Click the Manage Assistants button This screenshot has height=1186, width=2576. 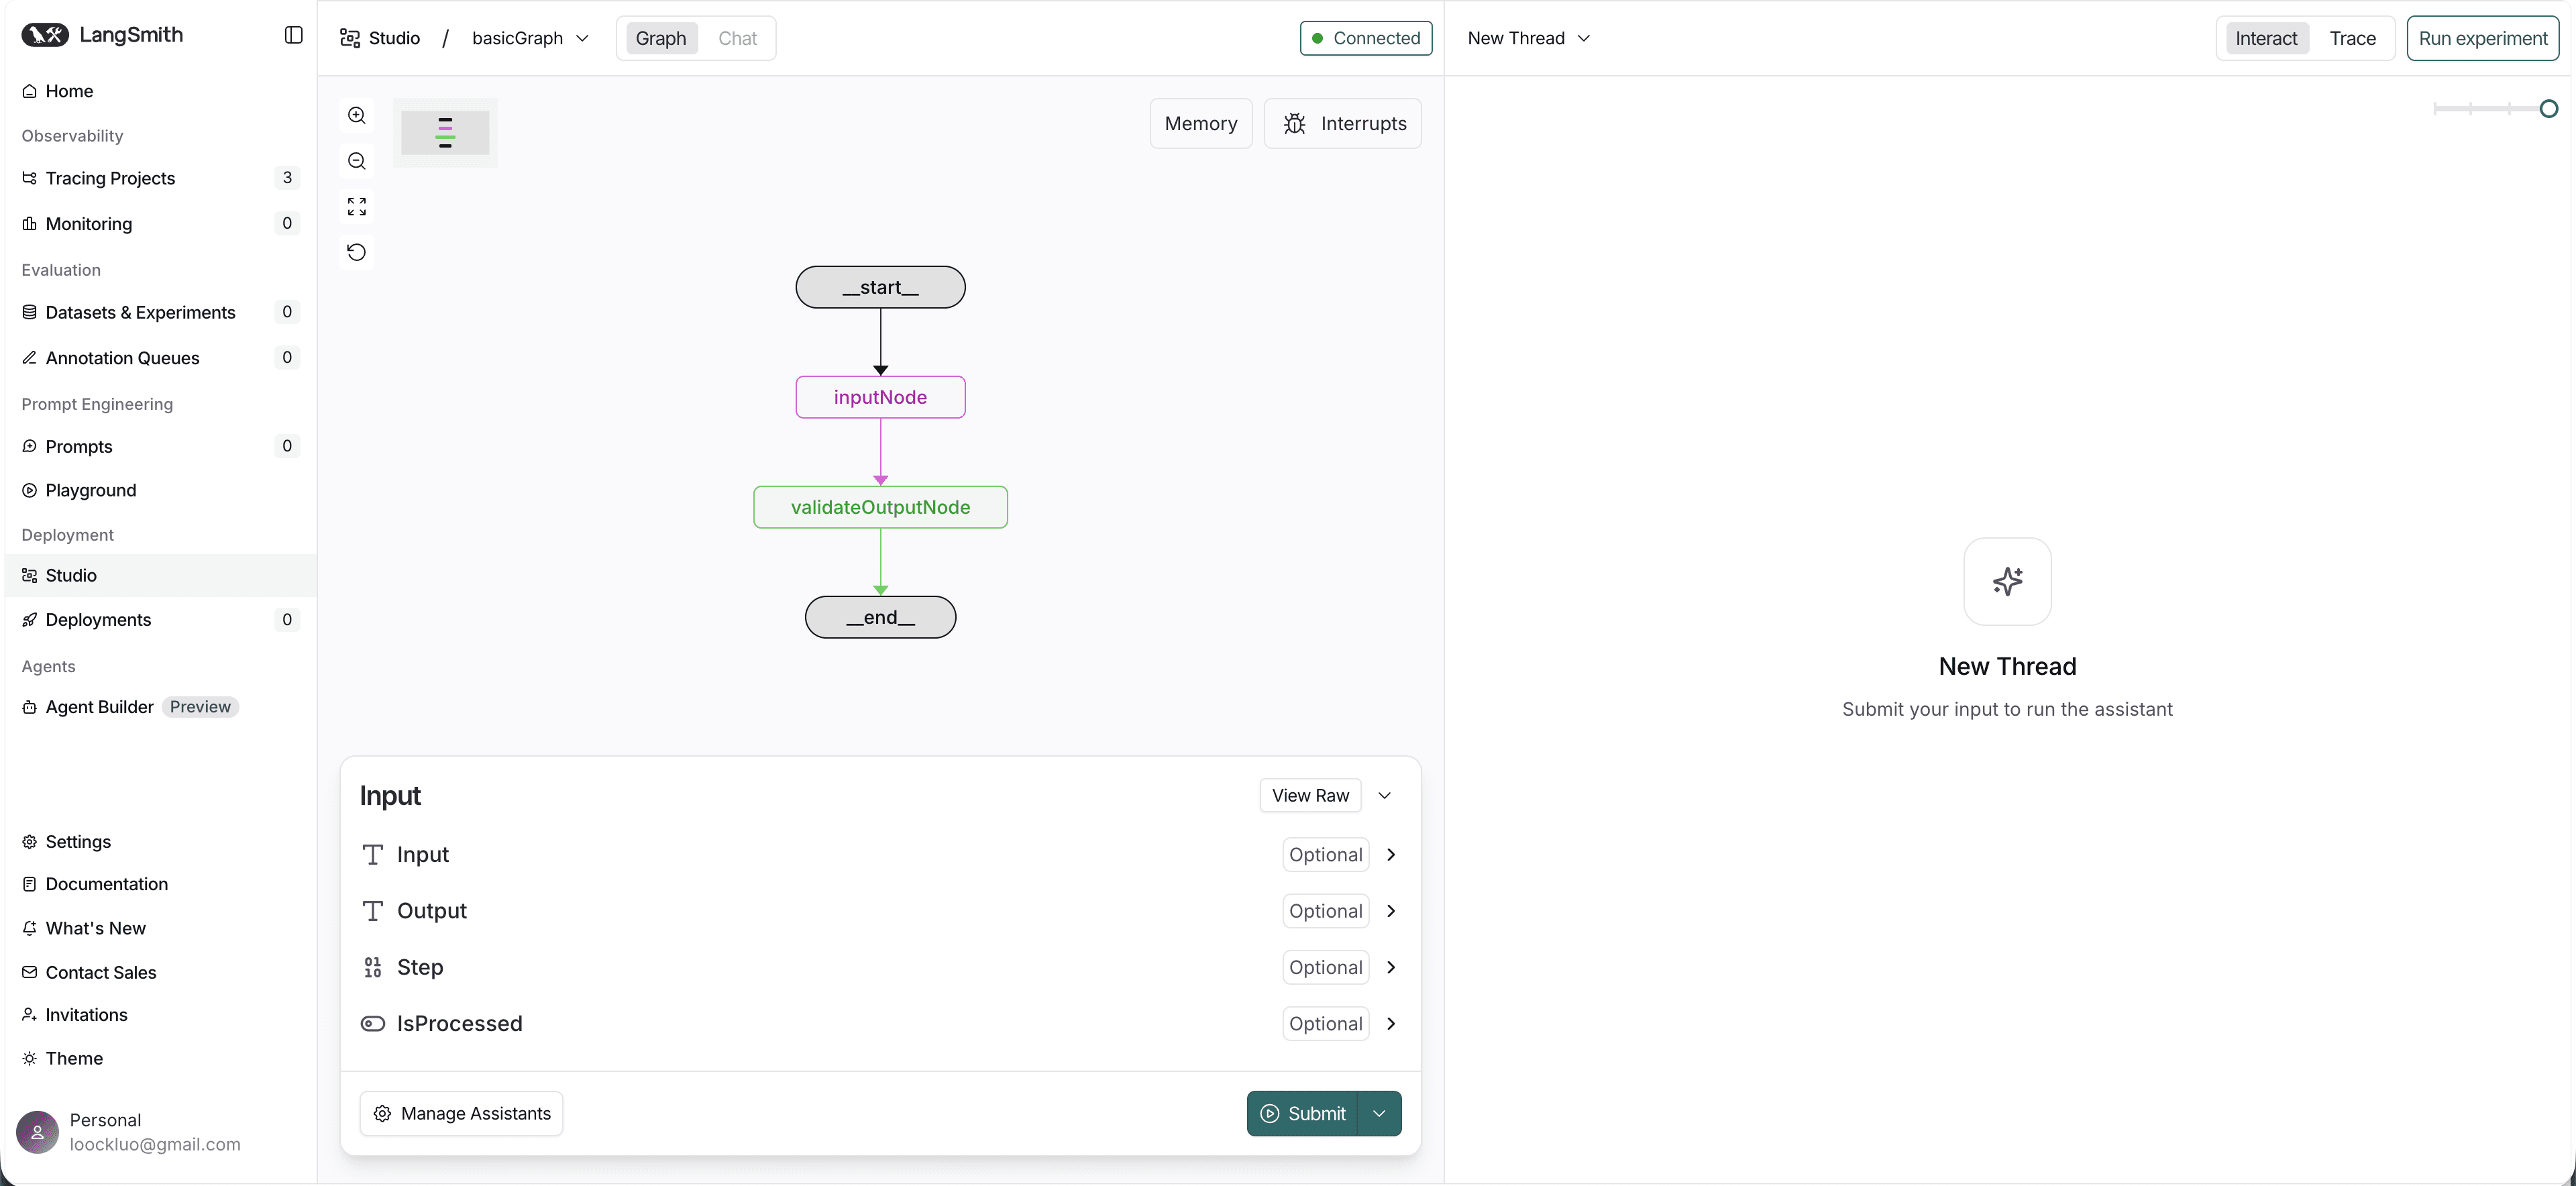pos(461,1113)
